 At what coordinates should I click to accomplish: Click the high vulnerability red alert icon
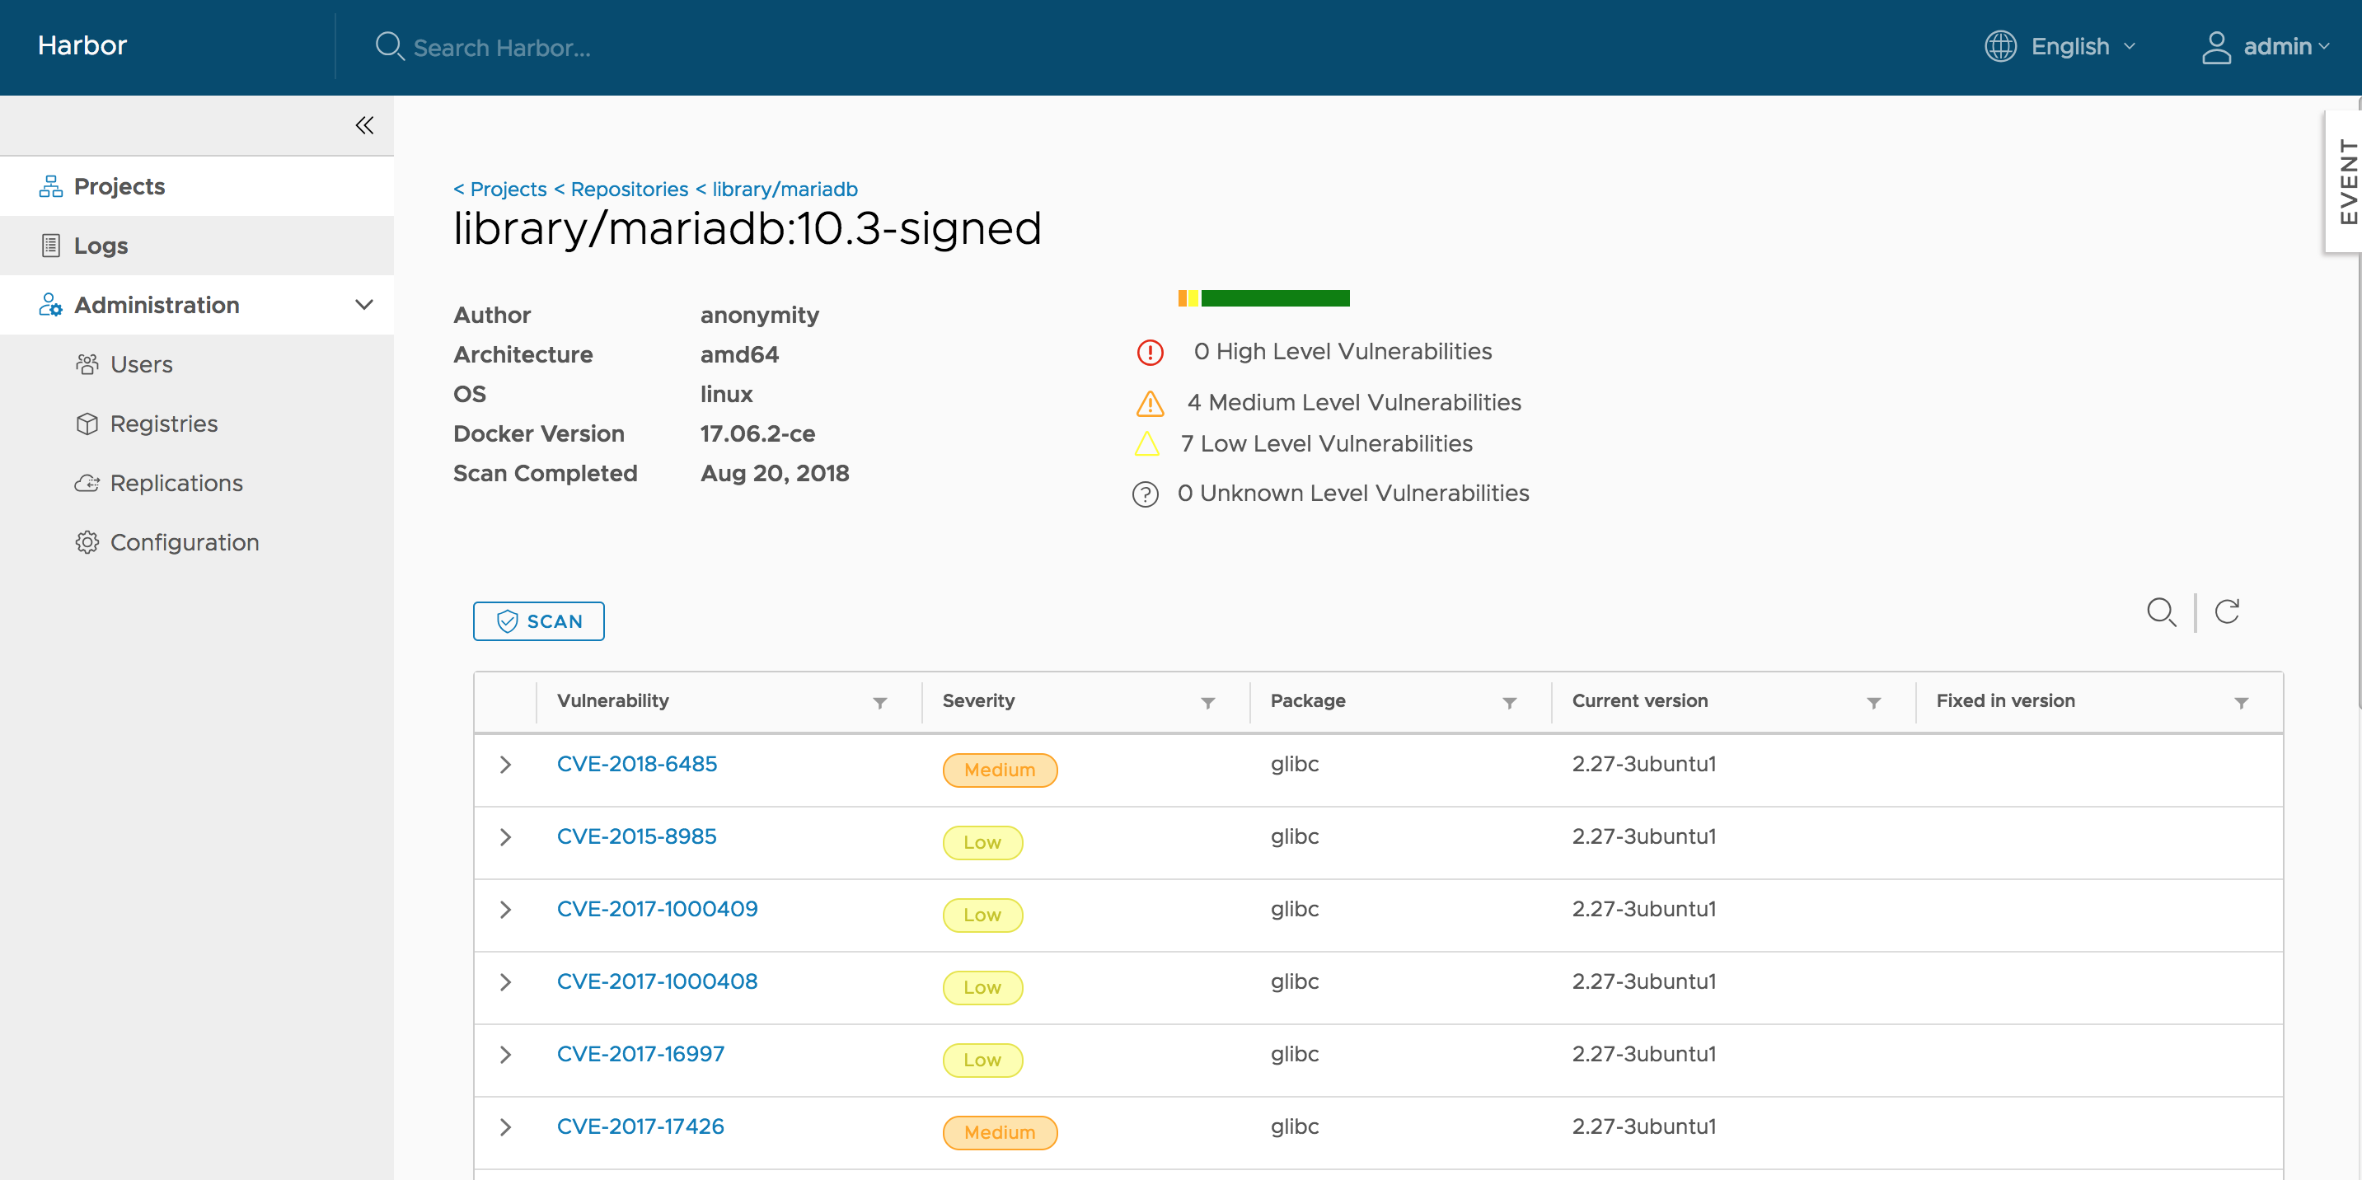[x=1149, y=352]
